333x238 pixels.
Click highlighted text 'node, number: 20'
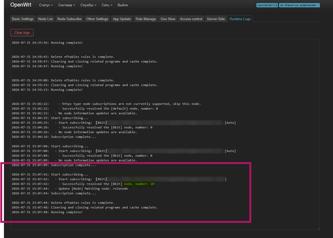pyautogui.click(x=139, y=184)
